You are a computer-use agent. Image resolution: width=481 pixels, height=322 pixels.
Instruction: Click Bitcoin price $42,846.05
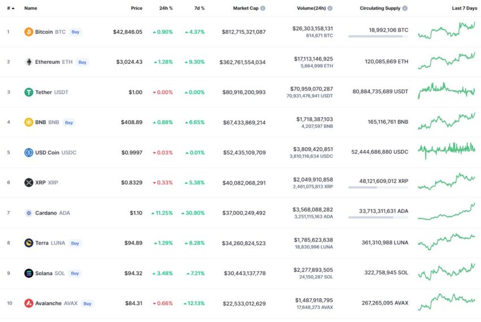128,32
